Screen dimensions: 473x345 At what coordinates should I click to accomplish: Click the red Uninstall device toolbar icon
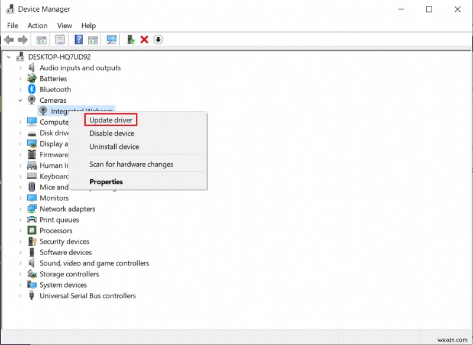(x=145, y=40)
